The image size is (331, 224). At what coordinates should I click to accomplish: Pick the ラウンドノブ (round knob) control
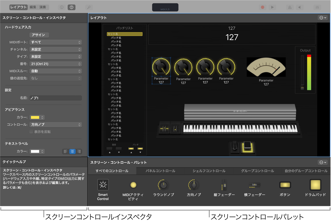click(163, 185)
